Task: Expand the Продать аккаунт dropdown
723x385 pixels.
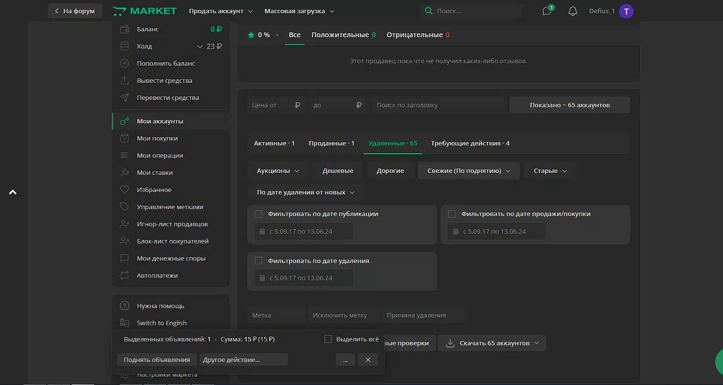Action: (x=221, y=11)
